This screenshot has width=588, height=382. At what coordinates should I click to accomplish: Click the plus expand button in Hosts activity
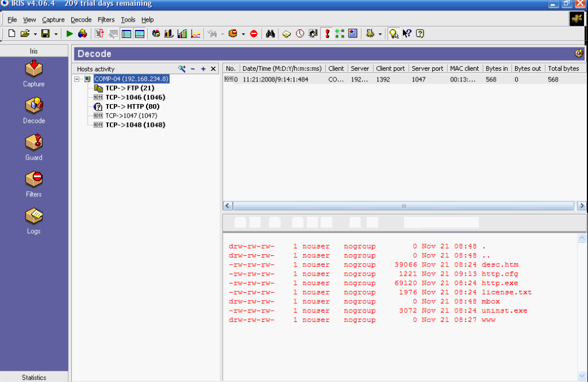coord(203,69)
